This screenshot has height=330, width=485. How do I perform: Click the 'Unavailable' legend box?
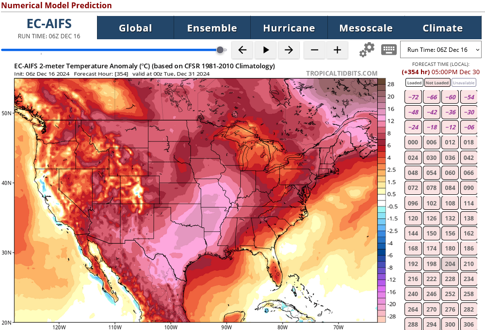[463, 83]
